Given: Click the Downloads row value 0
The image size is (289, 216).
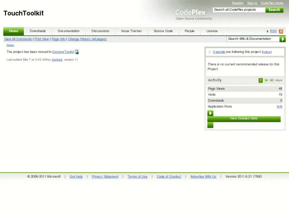Looking at the screenshot, I should click(281, 101).
